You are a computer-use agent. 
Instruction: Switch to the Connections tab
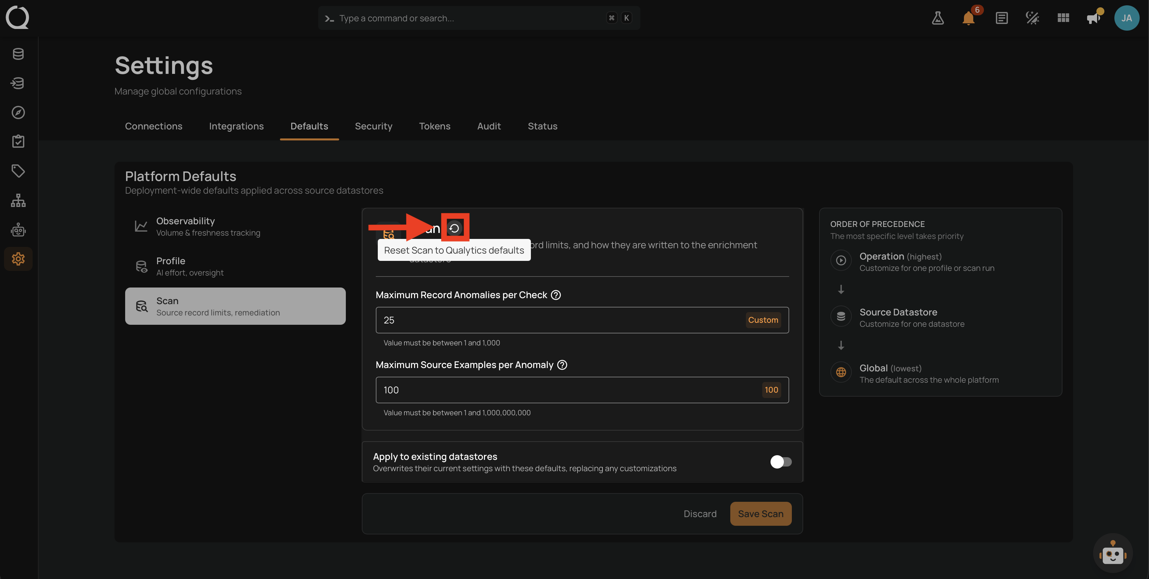pos(153,126)
